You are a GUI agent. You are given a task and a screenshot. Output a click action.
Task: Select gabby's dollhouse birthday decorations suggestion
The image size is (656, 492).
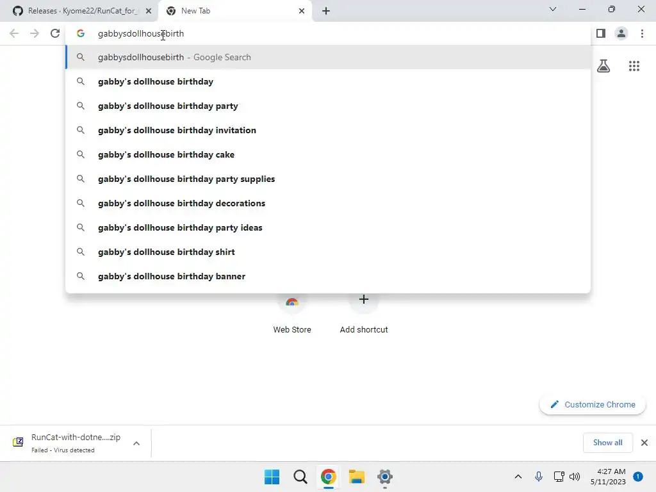[328, 203]
